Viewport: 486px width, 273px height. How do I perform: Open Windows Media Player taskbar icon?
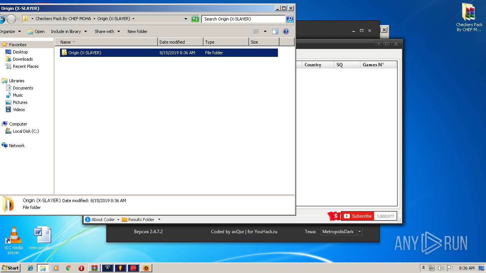pyautogui.click(x=56, y=268)
